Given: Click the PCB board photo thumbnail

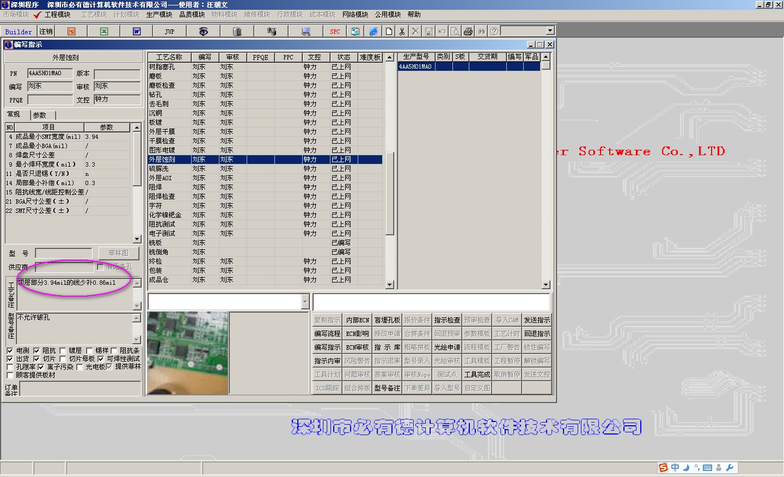Looking at the screenshot, I should click(187, 353).
